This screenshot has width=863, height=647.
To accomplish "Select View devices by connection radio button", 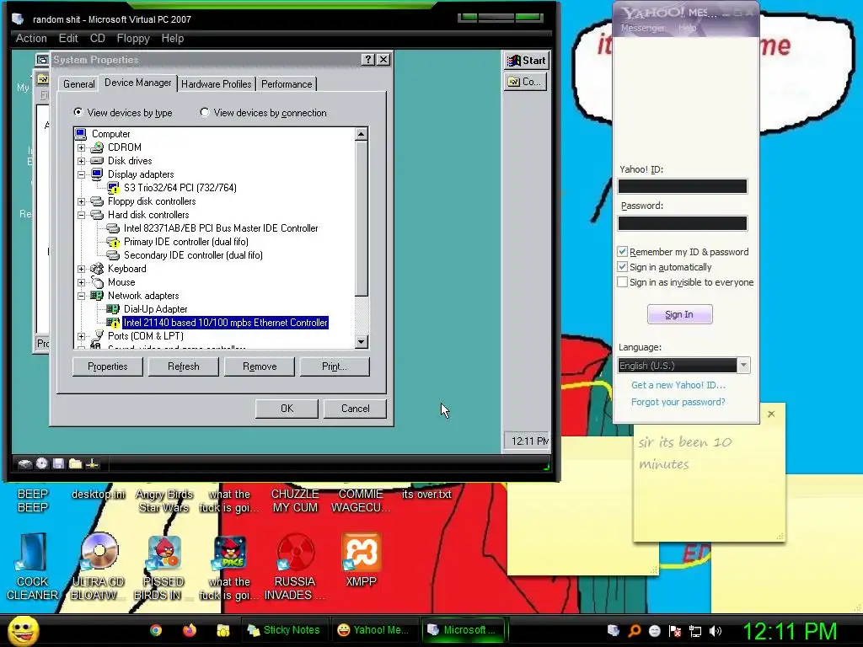I will pyautogui.click(x=205, y=112).
